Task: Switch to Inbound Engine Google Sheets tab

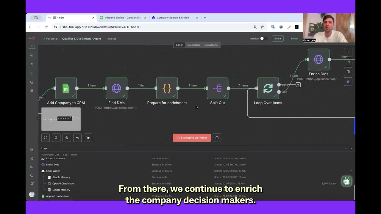Action: click(123, 18)
